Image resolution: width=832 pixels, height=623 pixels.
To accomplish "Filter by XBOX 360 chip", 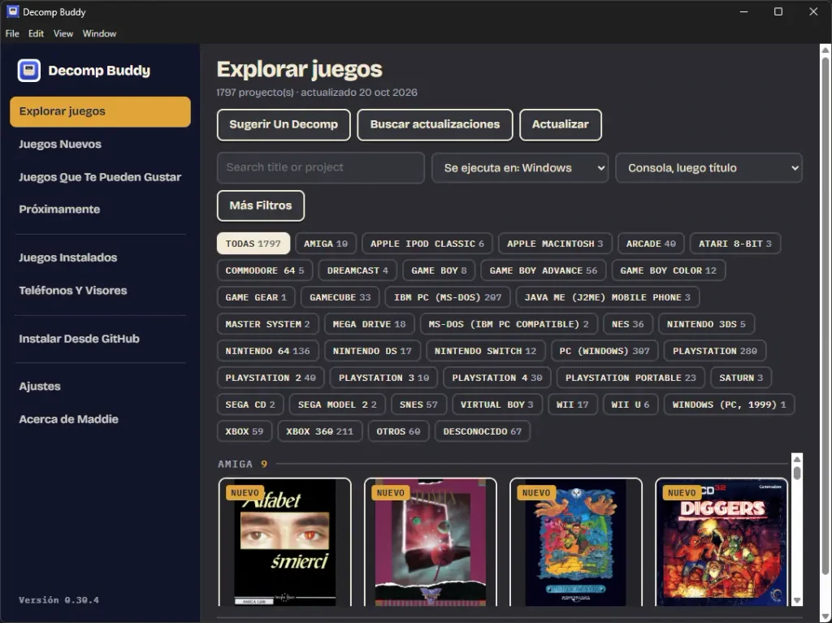I will point(319,431).
